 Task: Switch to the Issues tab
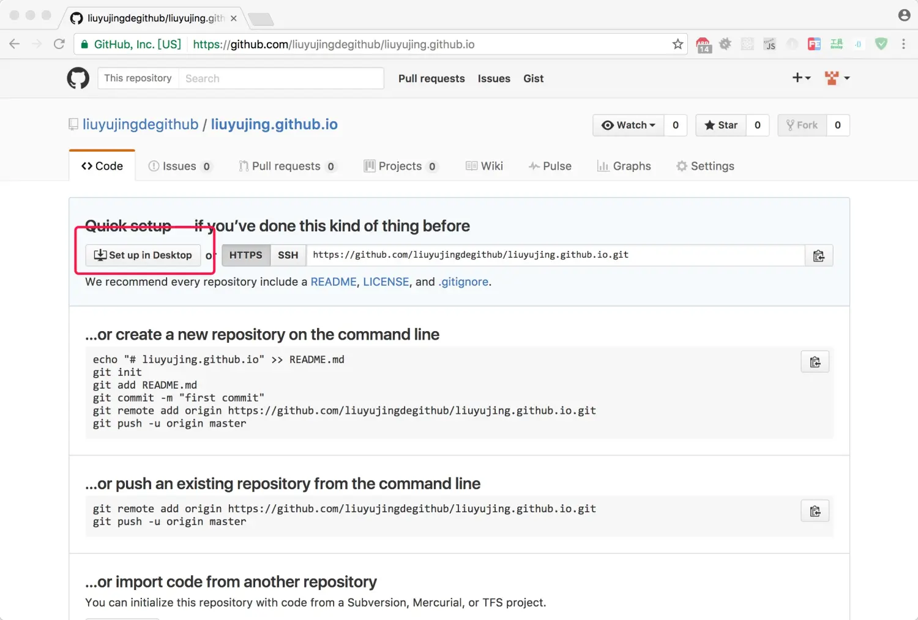coord(180,166)
